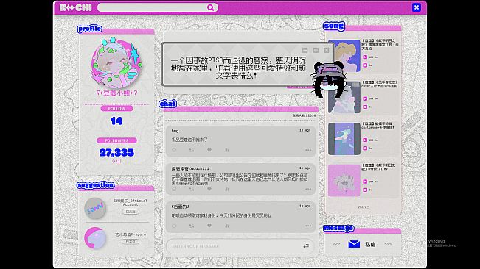Click the dialogue text box about the policeman
This screenshot has height=269, width=480.
point(238,68)
